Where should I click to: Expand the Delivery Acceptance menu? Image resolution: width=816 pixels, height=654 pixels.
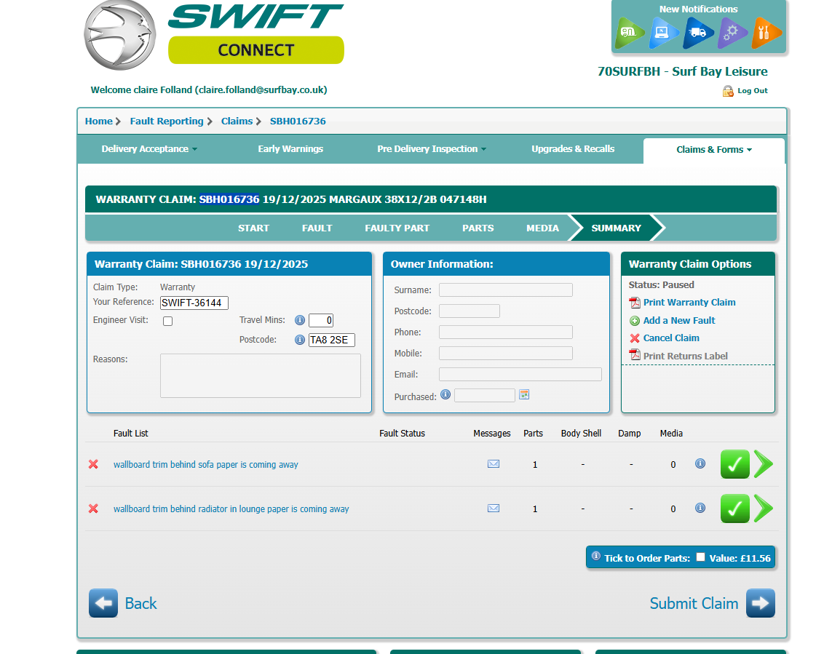pos(149,149)
